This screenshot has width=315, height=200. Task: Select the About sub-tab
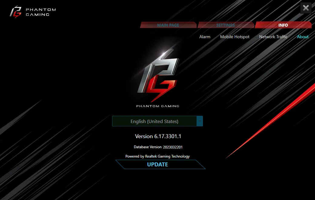[303, 37]
